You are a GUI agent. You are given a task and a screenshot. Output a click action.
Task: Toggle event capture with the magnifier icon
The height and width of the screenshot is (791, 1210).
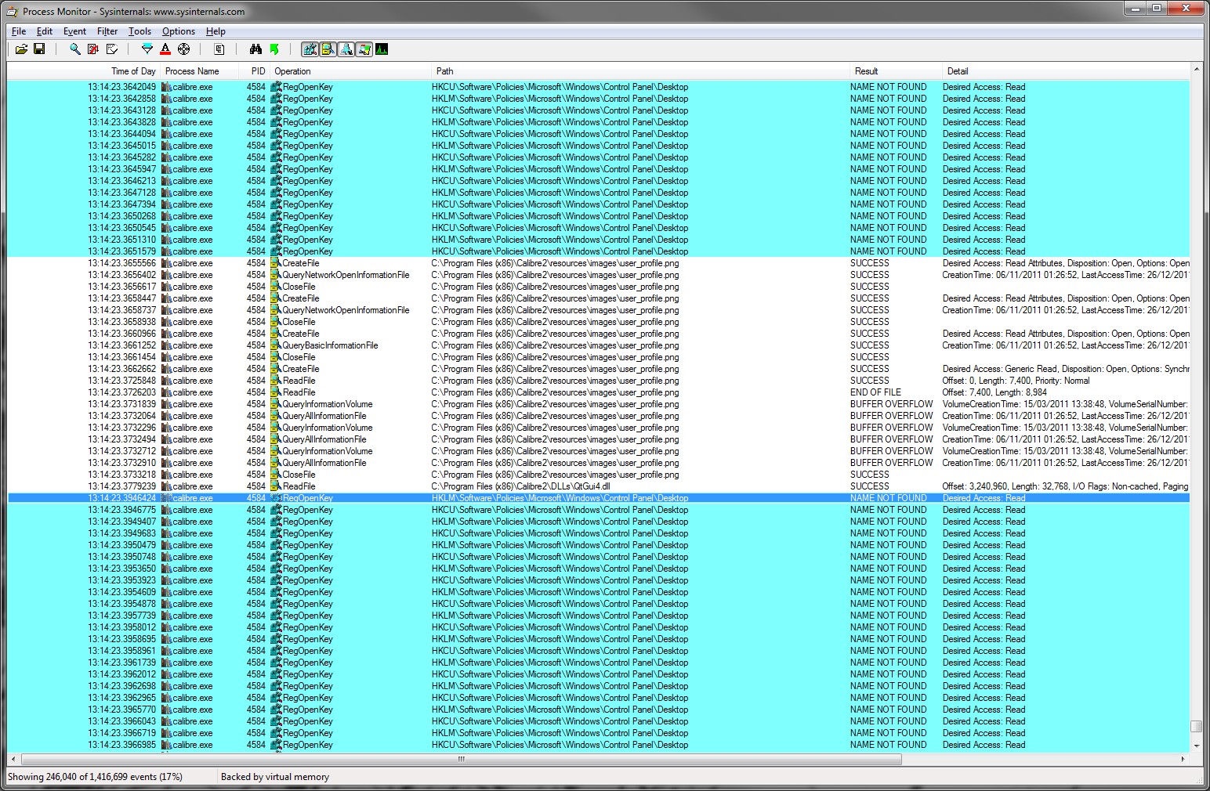(x=74, y=49)
